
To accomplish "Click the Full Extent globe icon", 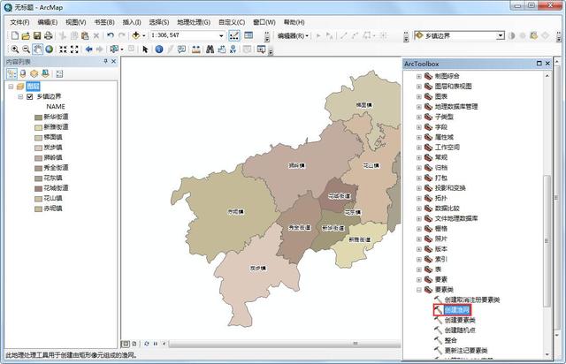I will click(50, 49).
